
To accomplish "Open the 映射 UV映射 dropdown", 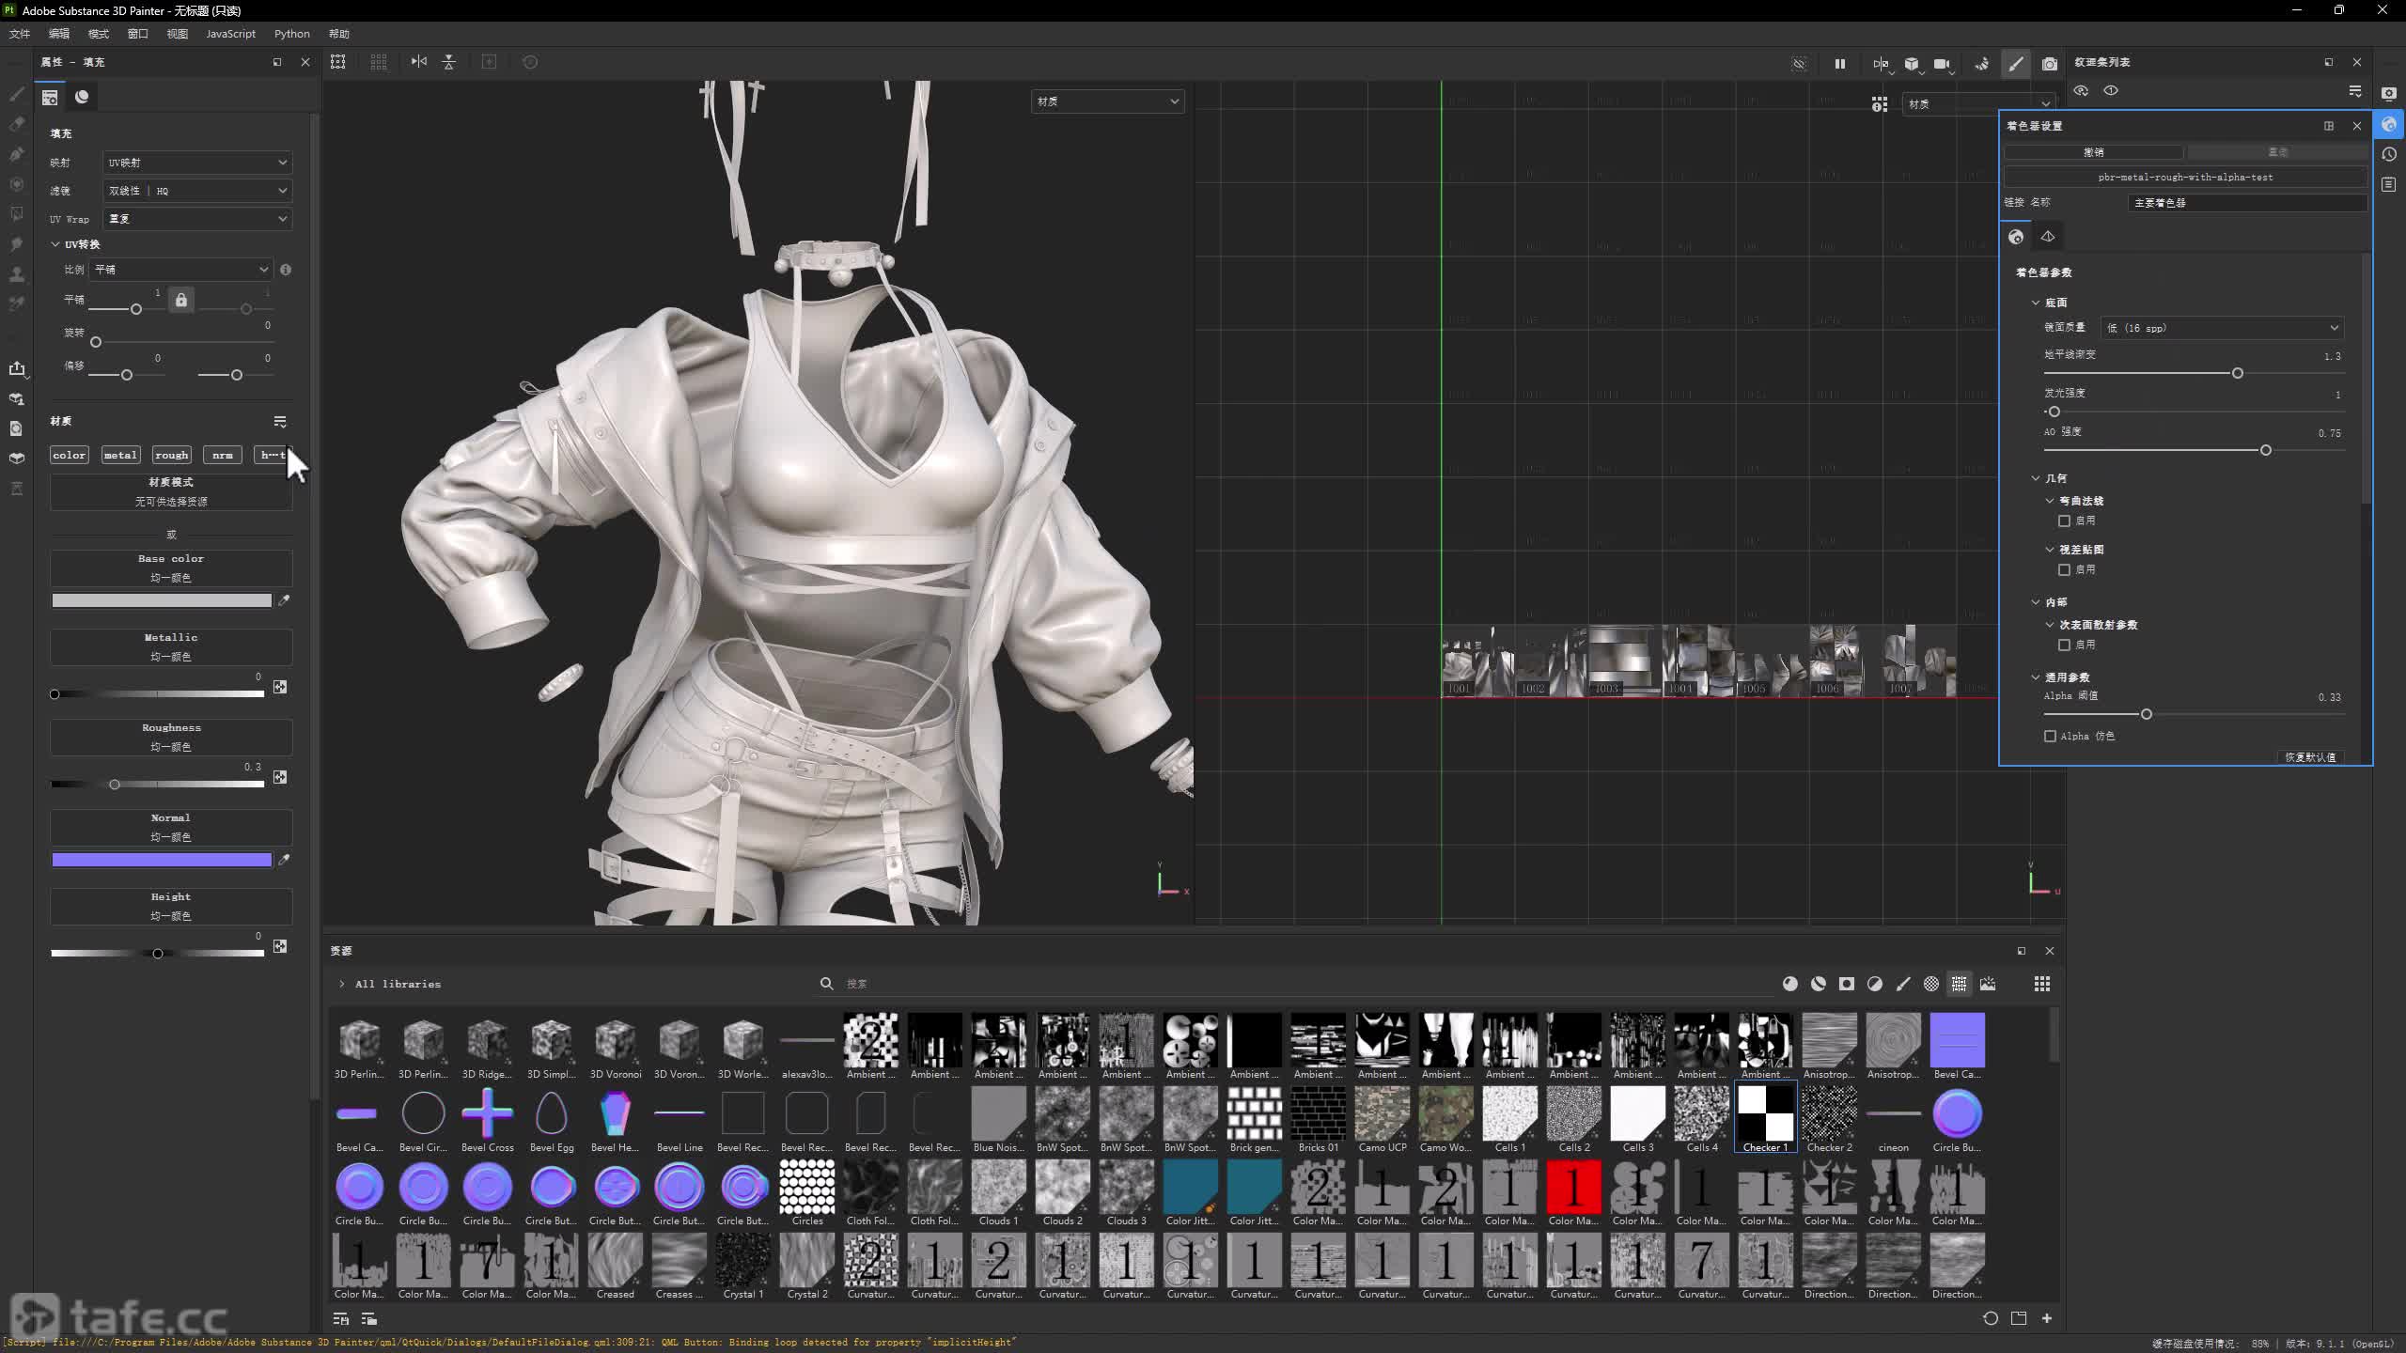I will tap(197, 163).
